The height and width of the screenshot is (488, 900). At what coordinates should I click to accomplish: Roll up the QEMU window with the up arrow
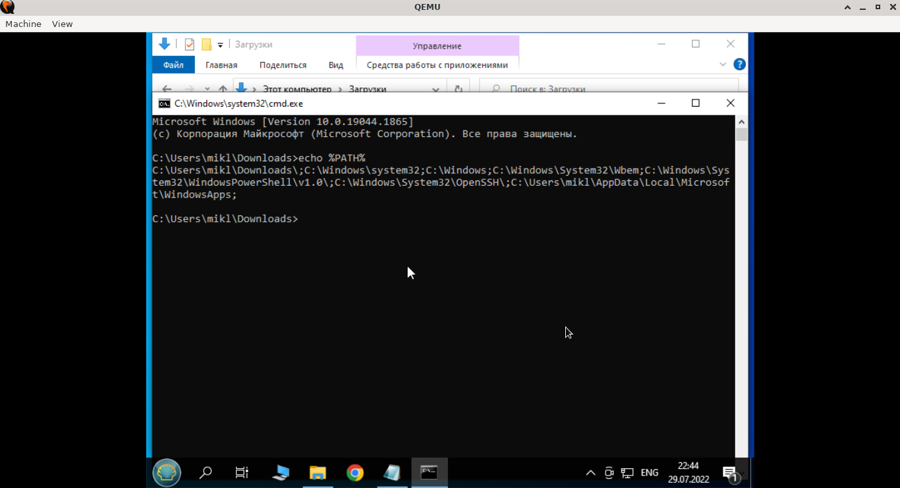point(848,7)
